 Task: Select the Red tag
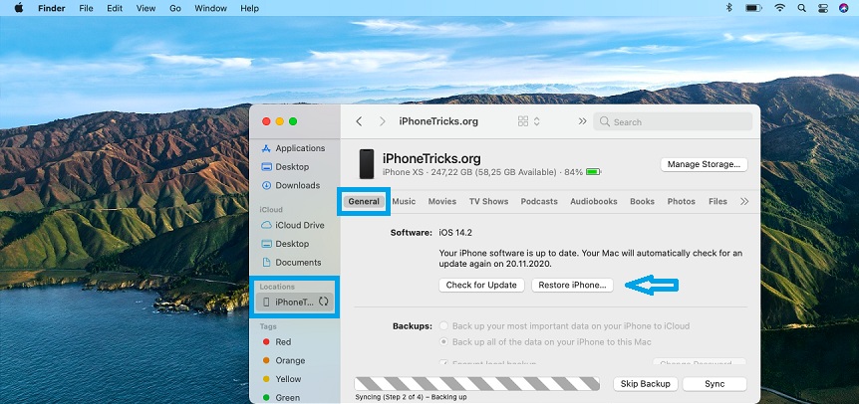[x=277, y=341]
